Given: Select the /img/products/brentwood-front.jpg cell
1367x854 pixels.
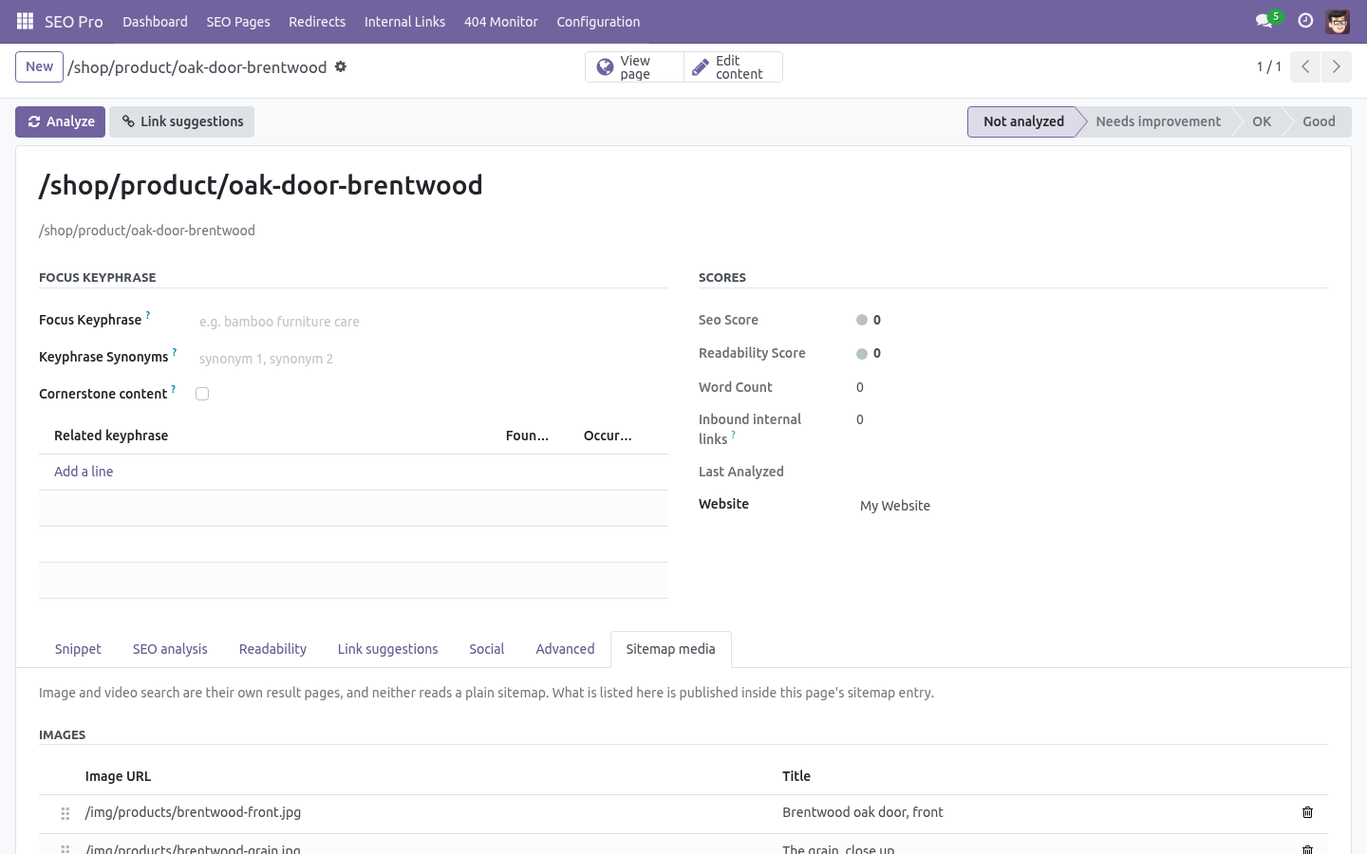Looking at the screenshot, I should [x=426, y=812].
